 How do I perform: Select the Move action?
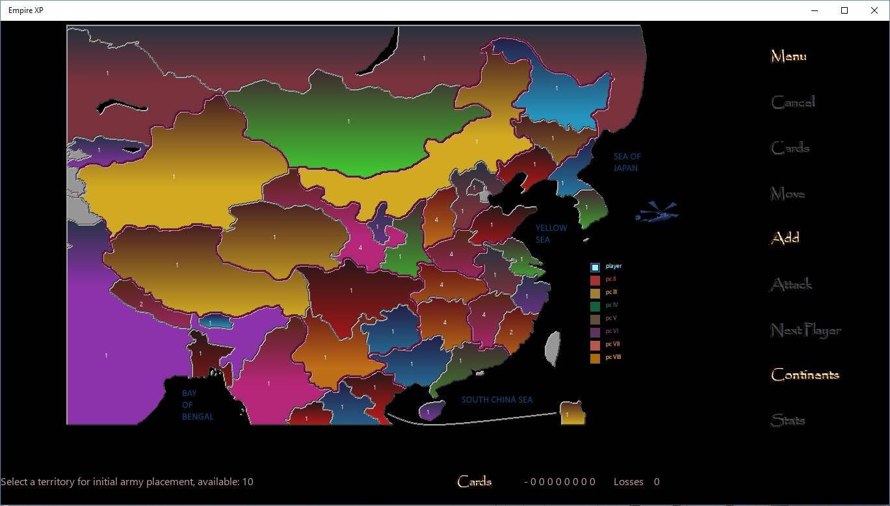click(788, 194)
